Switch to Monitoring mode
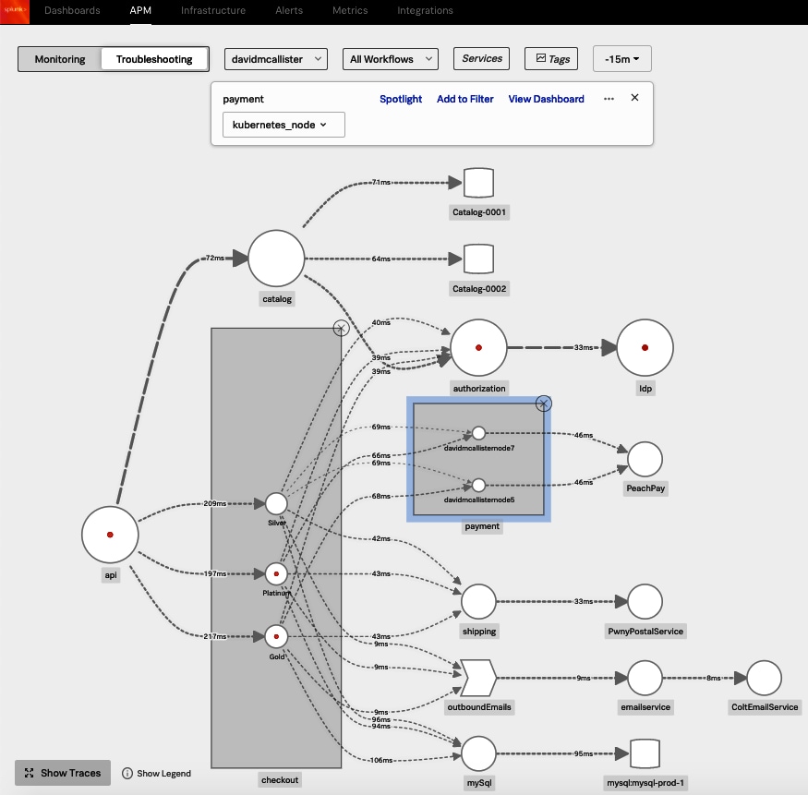 pyautogui.click(x=60, y=59)
